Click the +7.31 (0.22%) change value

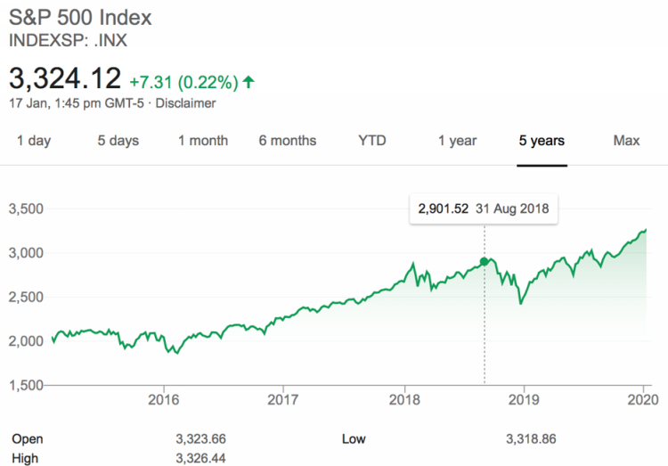coord(183,82)
